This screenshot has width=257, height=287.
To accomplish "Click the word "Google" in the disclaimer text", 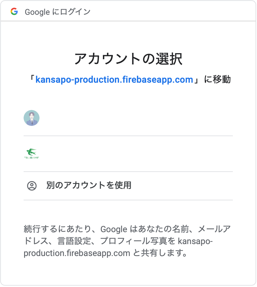I will [113, 229].
